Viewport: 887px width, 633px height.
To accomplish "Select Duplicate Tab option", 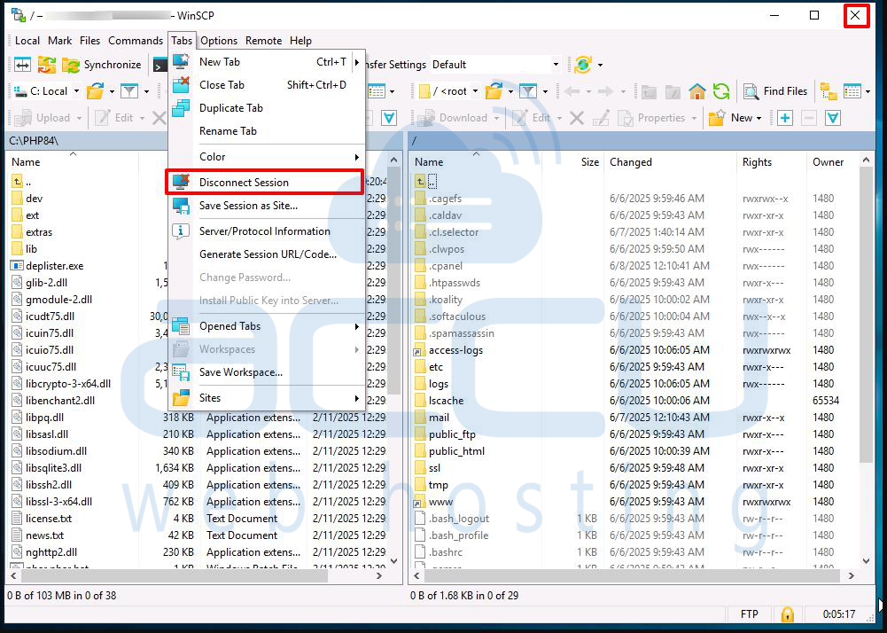I will 267,108.
